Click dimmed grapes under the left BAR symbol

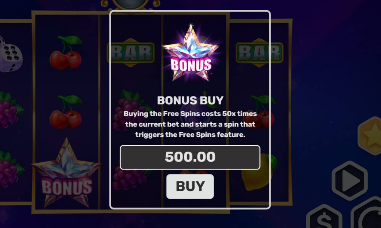pos(130,111)
